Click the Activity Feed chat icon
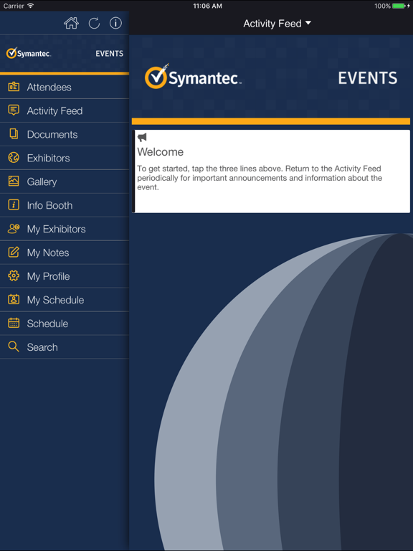Viewport: 413px width, 551px height. (x=14, y=110)
